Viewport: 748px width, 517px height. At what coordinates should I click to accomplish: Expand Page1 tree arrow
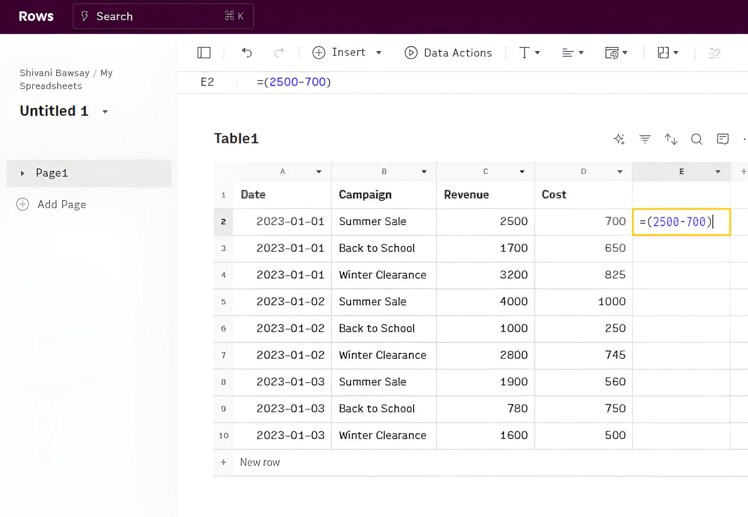click(x=23, y=173)
